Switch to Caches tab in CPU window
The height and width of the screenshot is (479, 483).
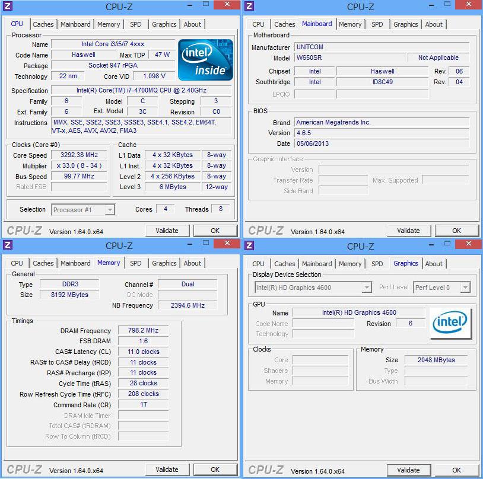click(43, 24)
